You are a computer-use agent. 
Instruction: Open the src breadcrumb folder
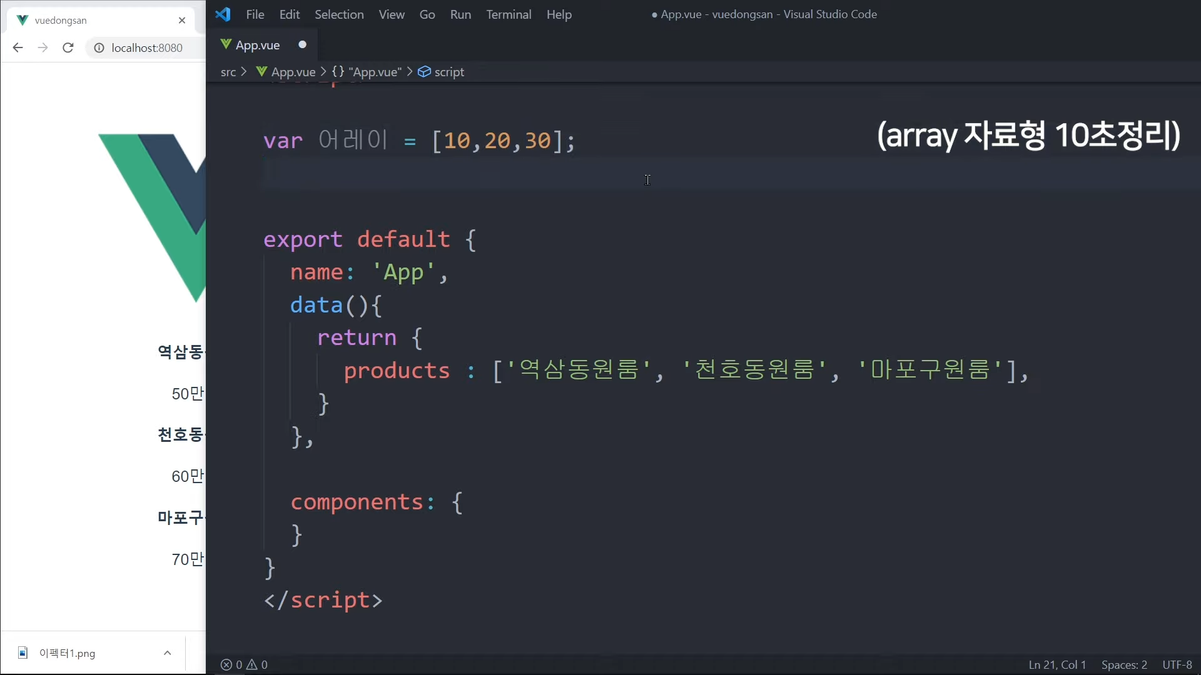click(228, 72)
